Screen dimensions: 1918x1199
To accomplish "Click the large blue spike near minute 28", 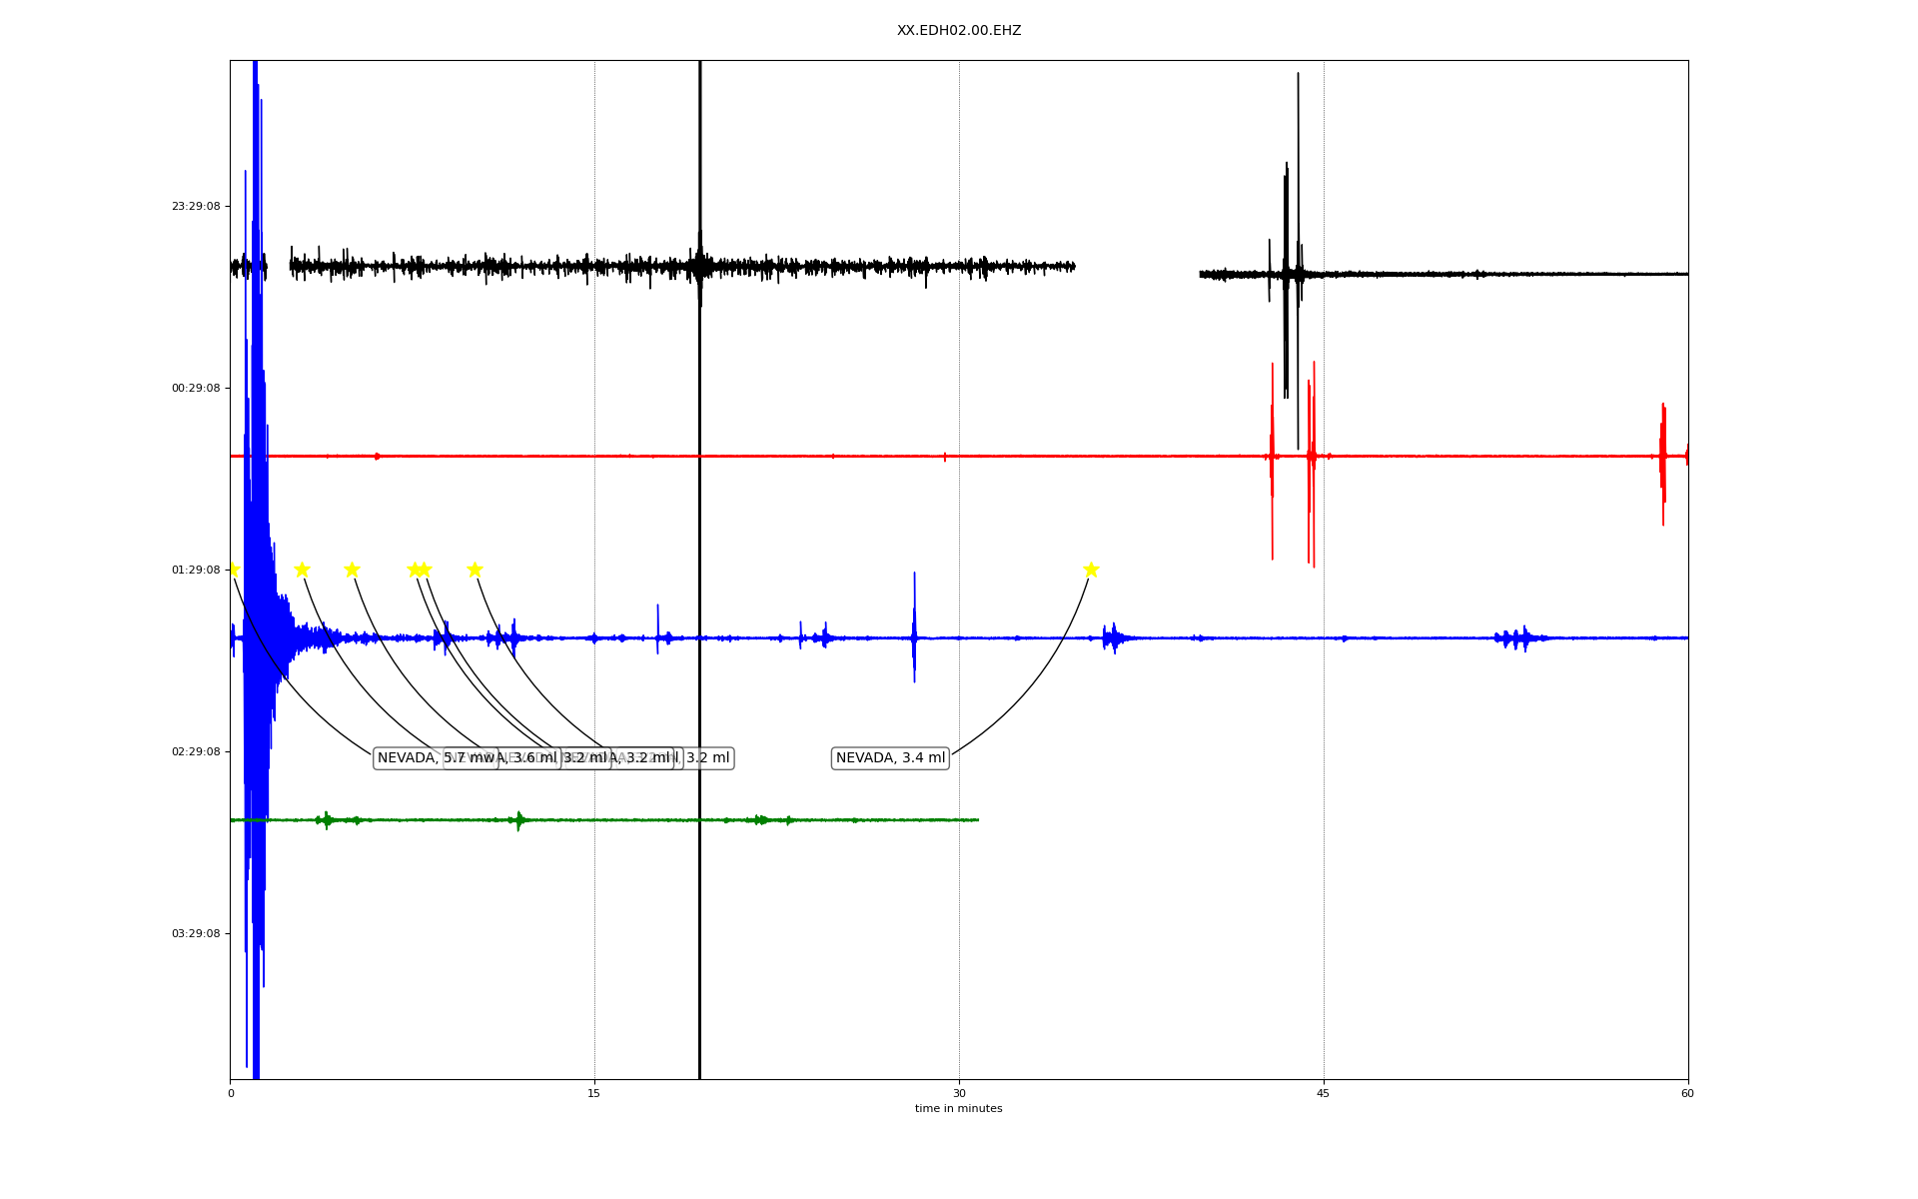I will click(x=914, y=624).
